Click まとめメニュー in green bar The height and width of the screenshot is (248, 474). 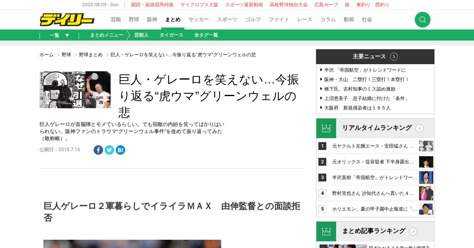[107, 35]
